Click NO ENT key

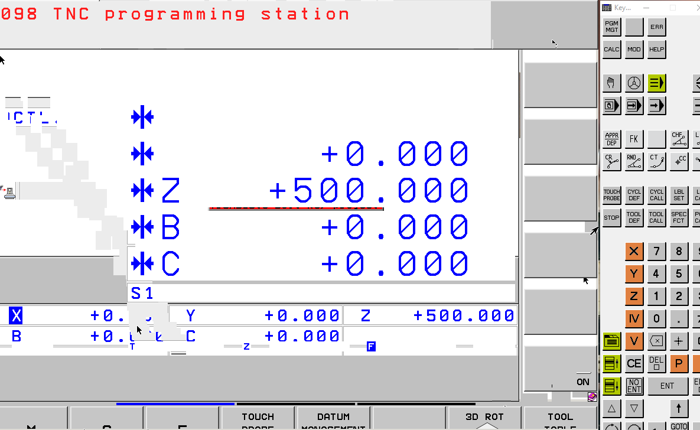point(634,386)
